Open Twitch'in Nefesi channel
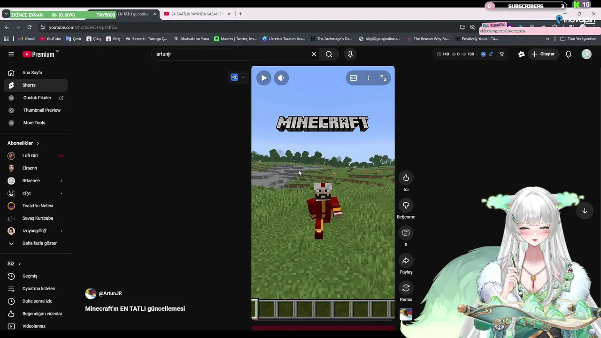The width and height of the screenshot is (601, 338). pos(36,206)
